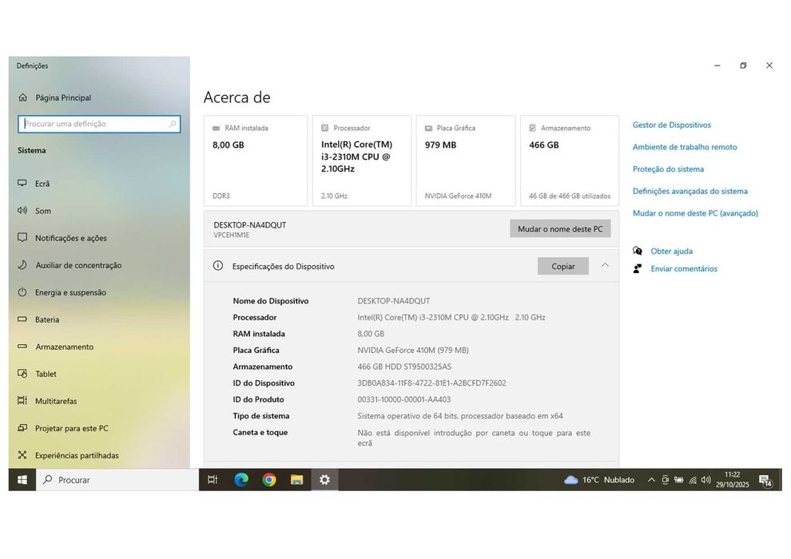Open the volume icon in system tray
791x559 pixels.
(x=706, y=480)
